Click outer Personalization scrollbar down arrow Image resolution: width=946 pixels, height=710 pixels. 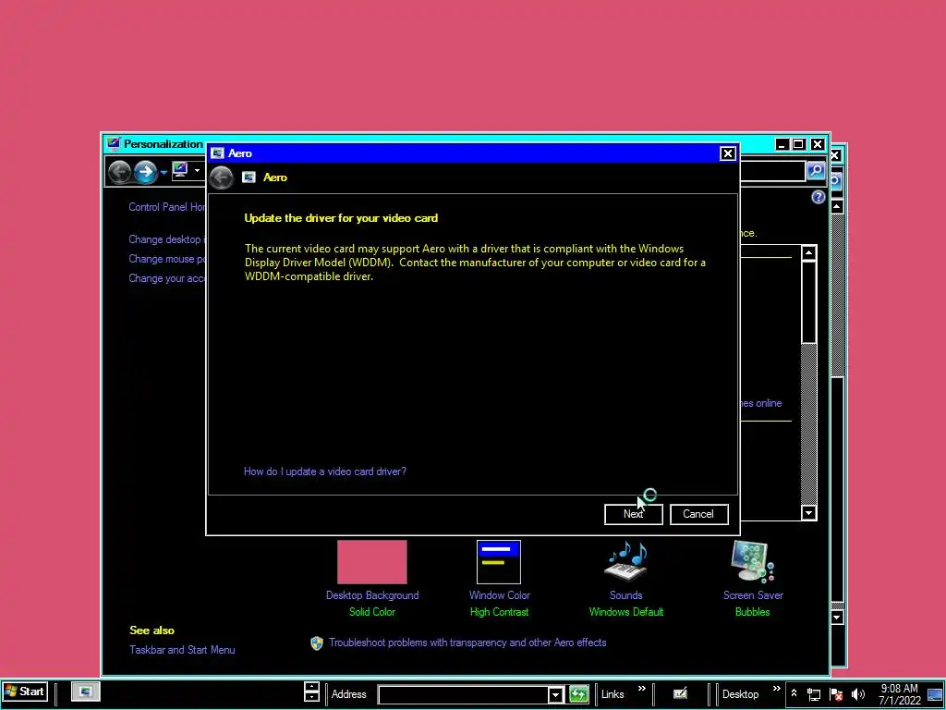click(x=837, y=617)
